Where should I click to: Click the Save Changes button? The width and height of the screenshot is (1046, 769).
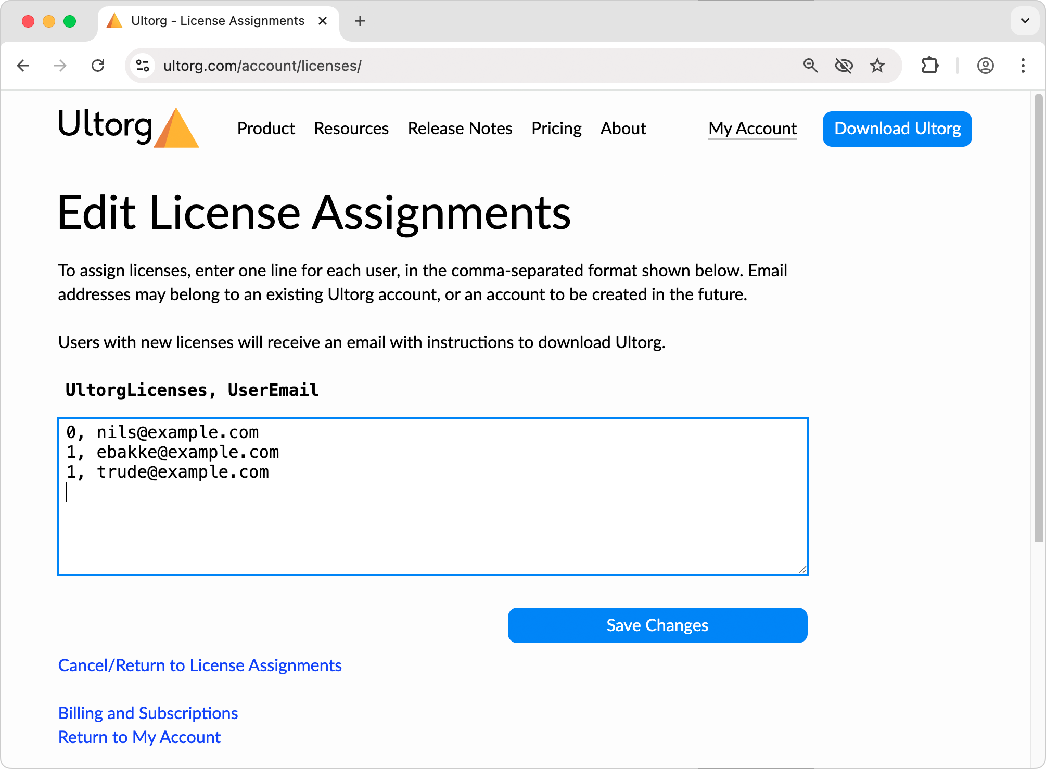point(657,625)
